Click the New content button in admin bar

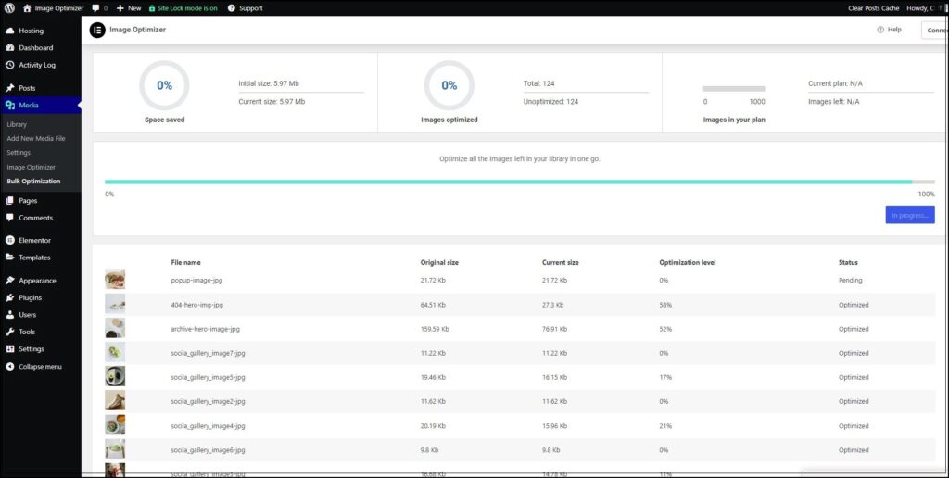tap(129, 7)
